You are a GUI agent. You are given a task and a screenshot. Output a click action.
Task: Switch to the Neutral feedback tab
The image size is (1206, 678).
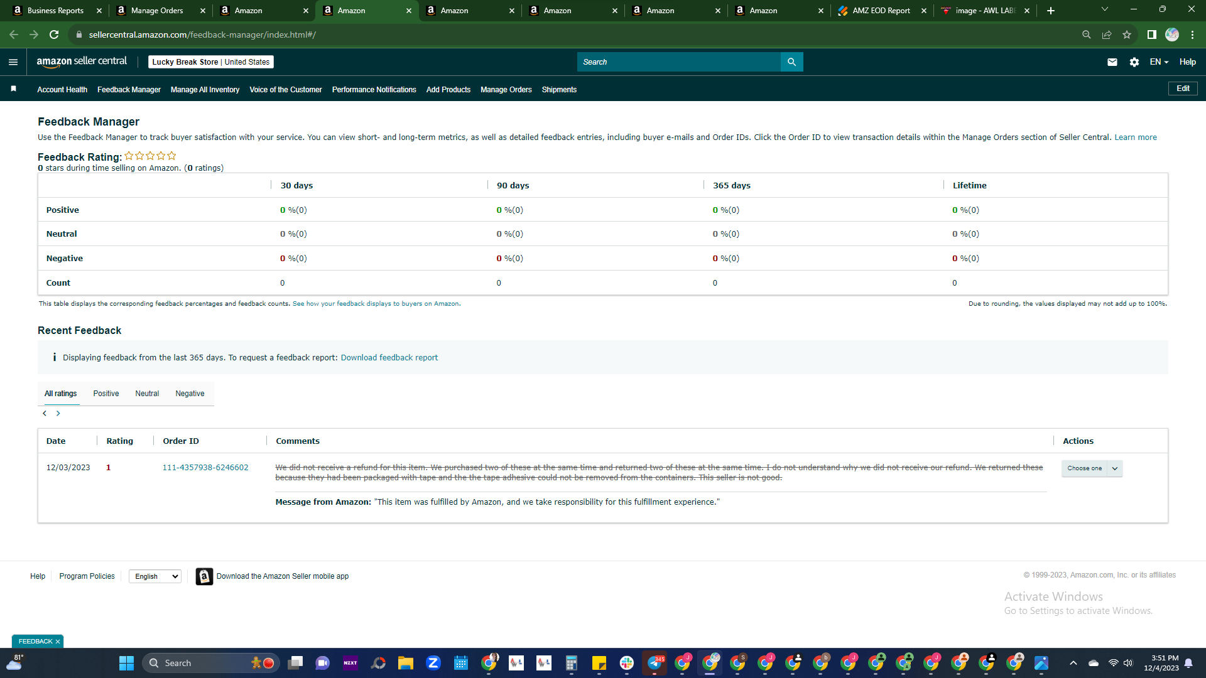pyautogui.click(x=147, y=394)
